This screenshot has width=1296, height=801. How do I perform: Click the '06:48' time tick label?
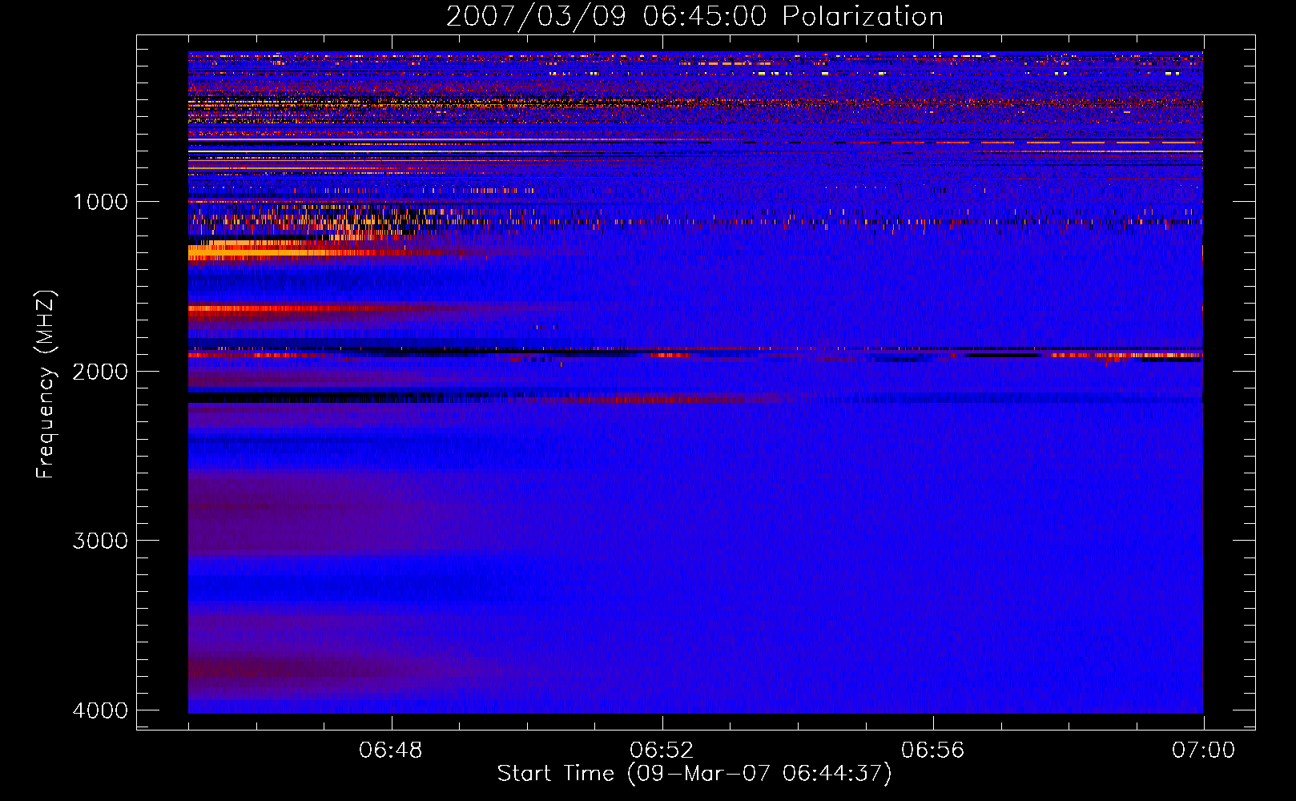(x=391, y=751)
